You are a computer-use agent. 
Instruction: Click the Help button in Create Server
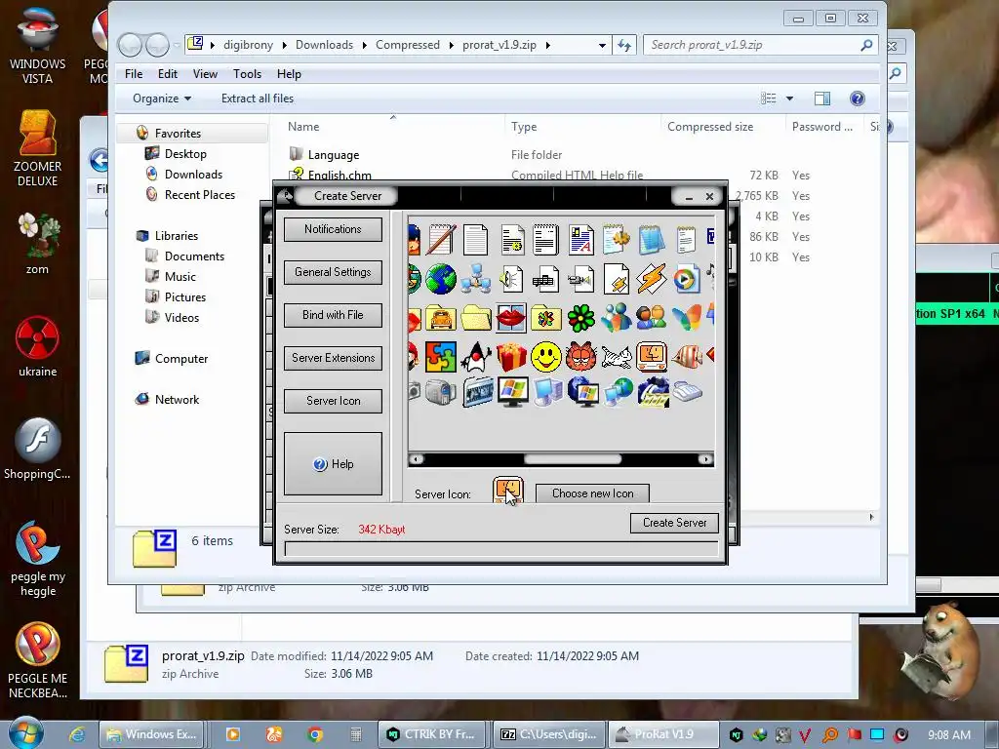click(x=333, y=463)
